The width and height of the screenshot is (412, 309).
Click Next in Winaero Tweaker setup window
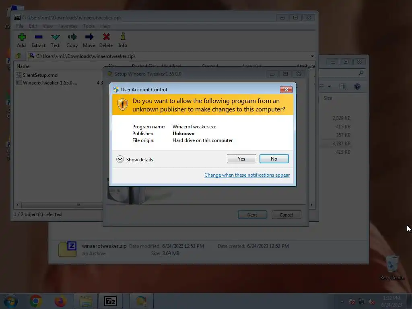(x=252, y=215)
